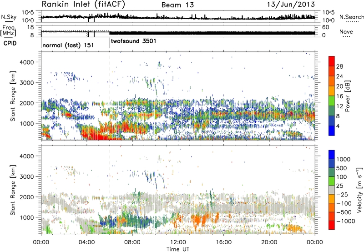Click the '04:00' time axis tick label
This screenshot has width=364, height=252.
[x=86, y=242]
